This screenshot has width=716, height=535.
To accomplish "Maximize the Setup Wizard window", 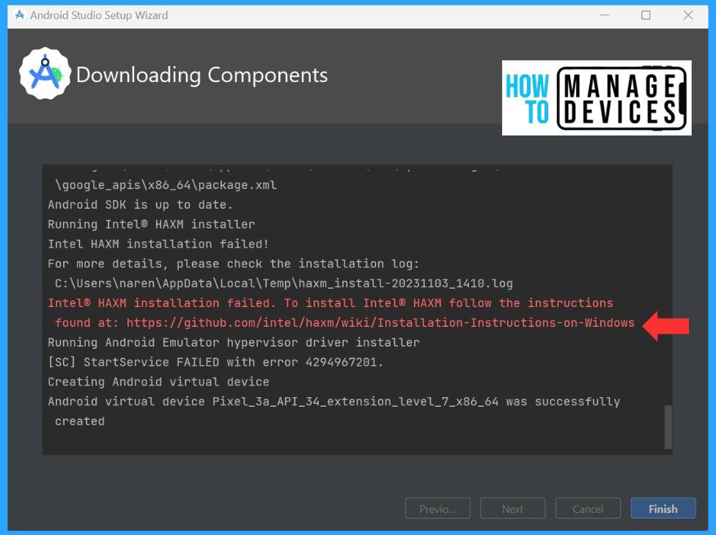I will pyautogui.click(x=646, y=15).
